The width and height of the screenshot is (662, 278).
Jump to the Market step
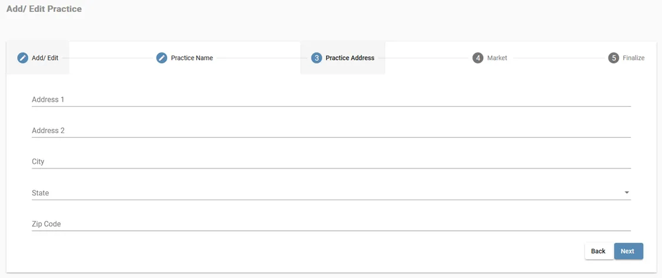[497, 58]
